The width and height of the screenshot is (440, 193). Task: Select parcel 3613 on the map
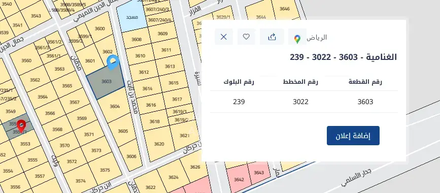[x=170, y=67]
